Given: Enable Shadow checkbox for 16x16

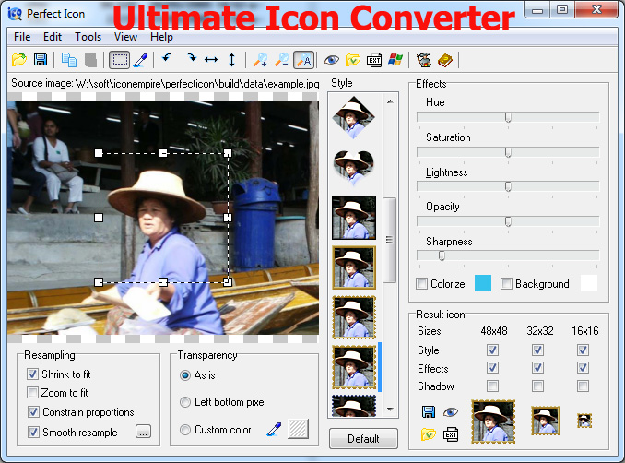Looking at the screenshot, I should (583, 386).
